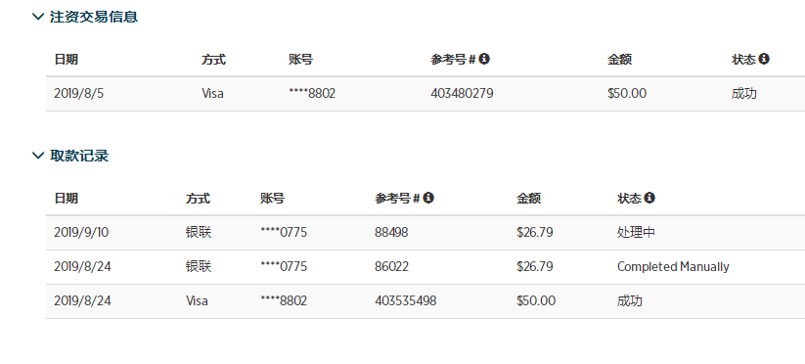Click the $50.00 amount in deposit row
The width and height of the screenshot is (805, 364).
(x=627, y=93)
